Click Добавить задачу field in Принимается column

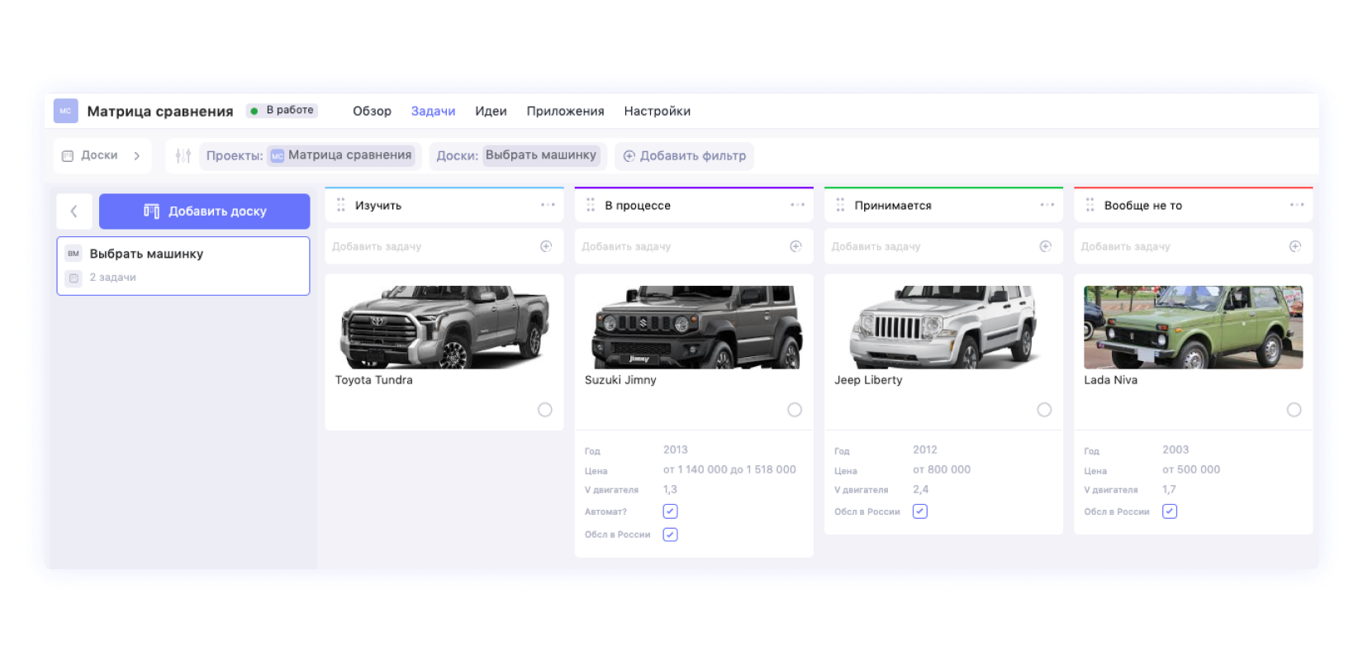coord(943,246)
